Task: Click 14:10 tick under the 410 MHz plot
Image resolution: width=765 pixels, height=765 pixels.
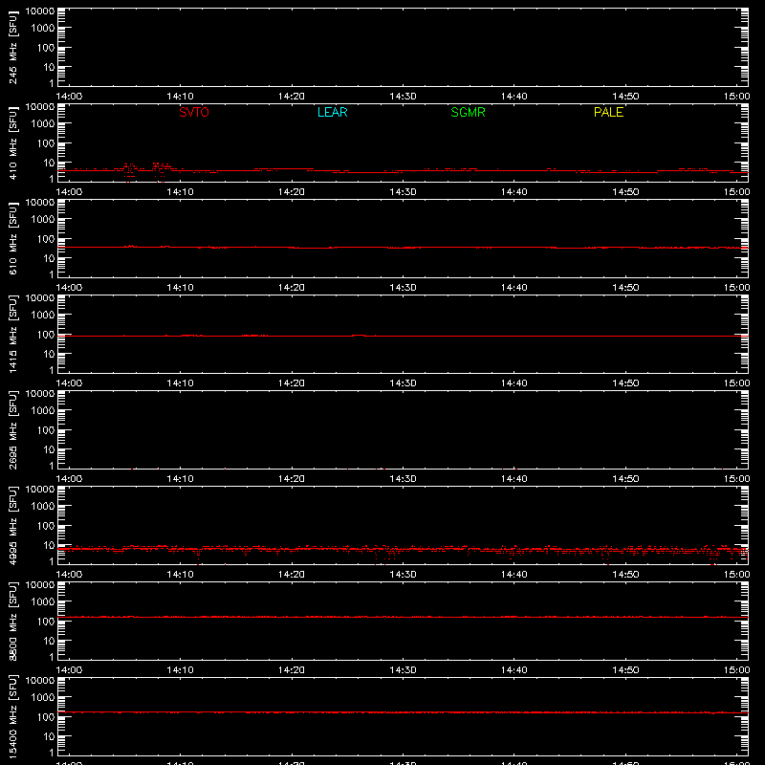Action: tap(180, 192)
